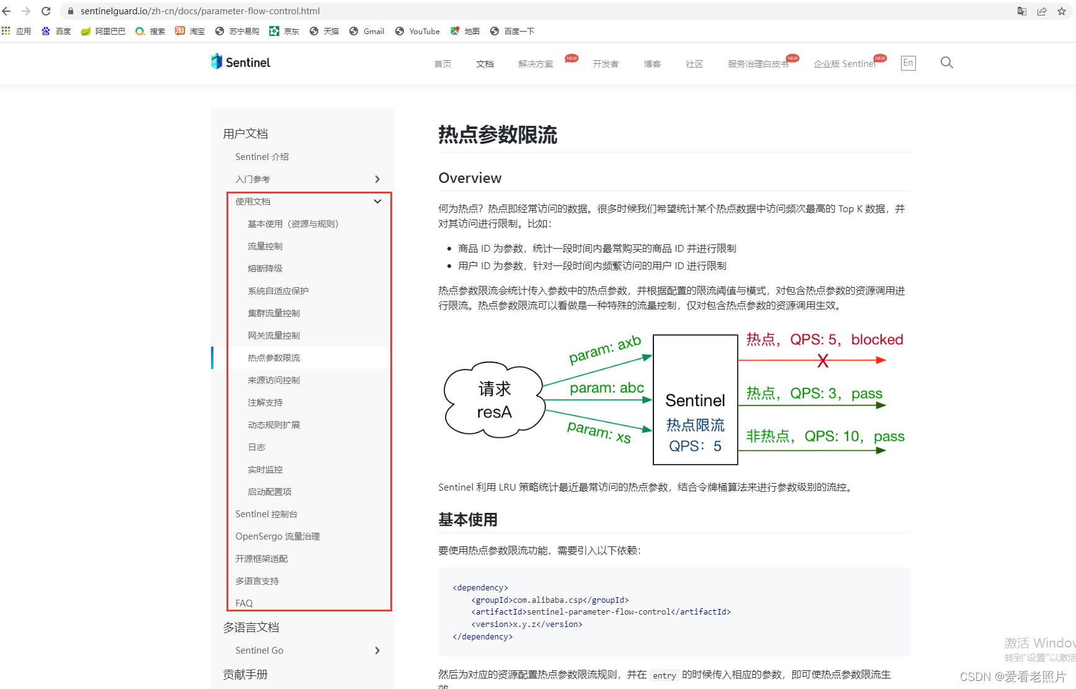The image size is (1076, 689).
Task: Open 网关流量控制 doc in sidebar
Action: (274, 336)
